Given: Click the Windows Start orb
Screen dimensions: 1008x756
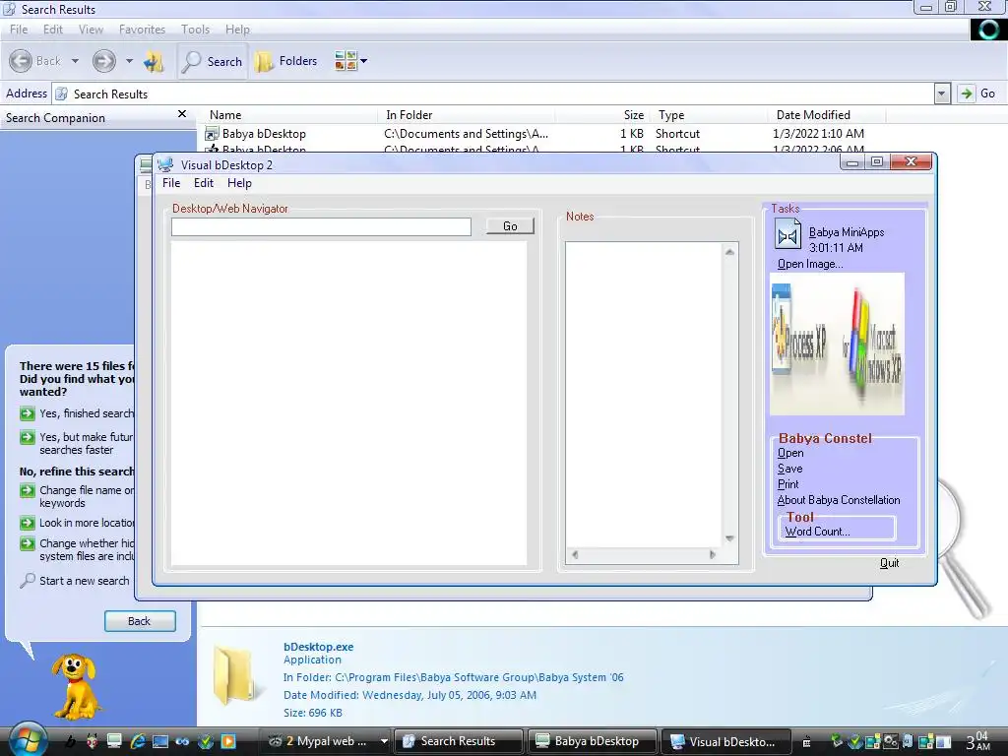Looking at the screenshot, I should click(27, 740).
